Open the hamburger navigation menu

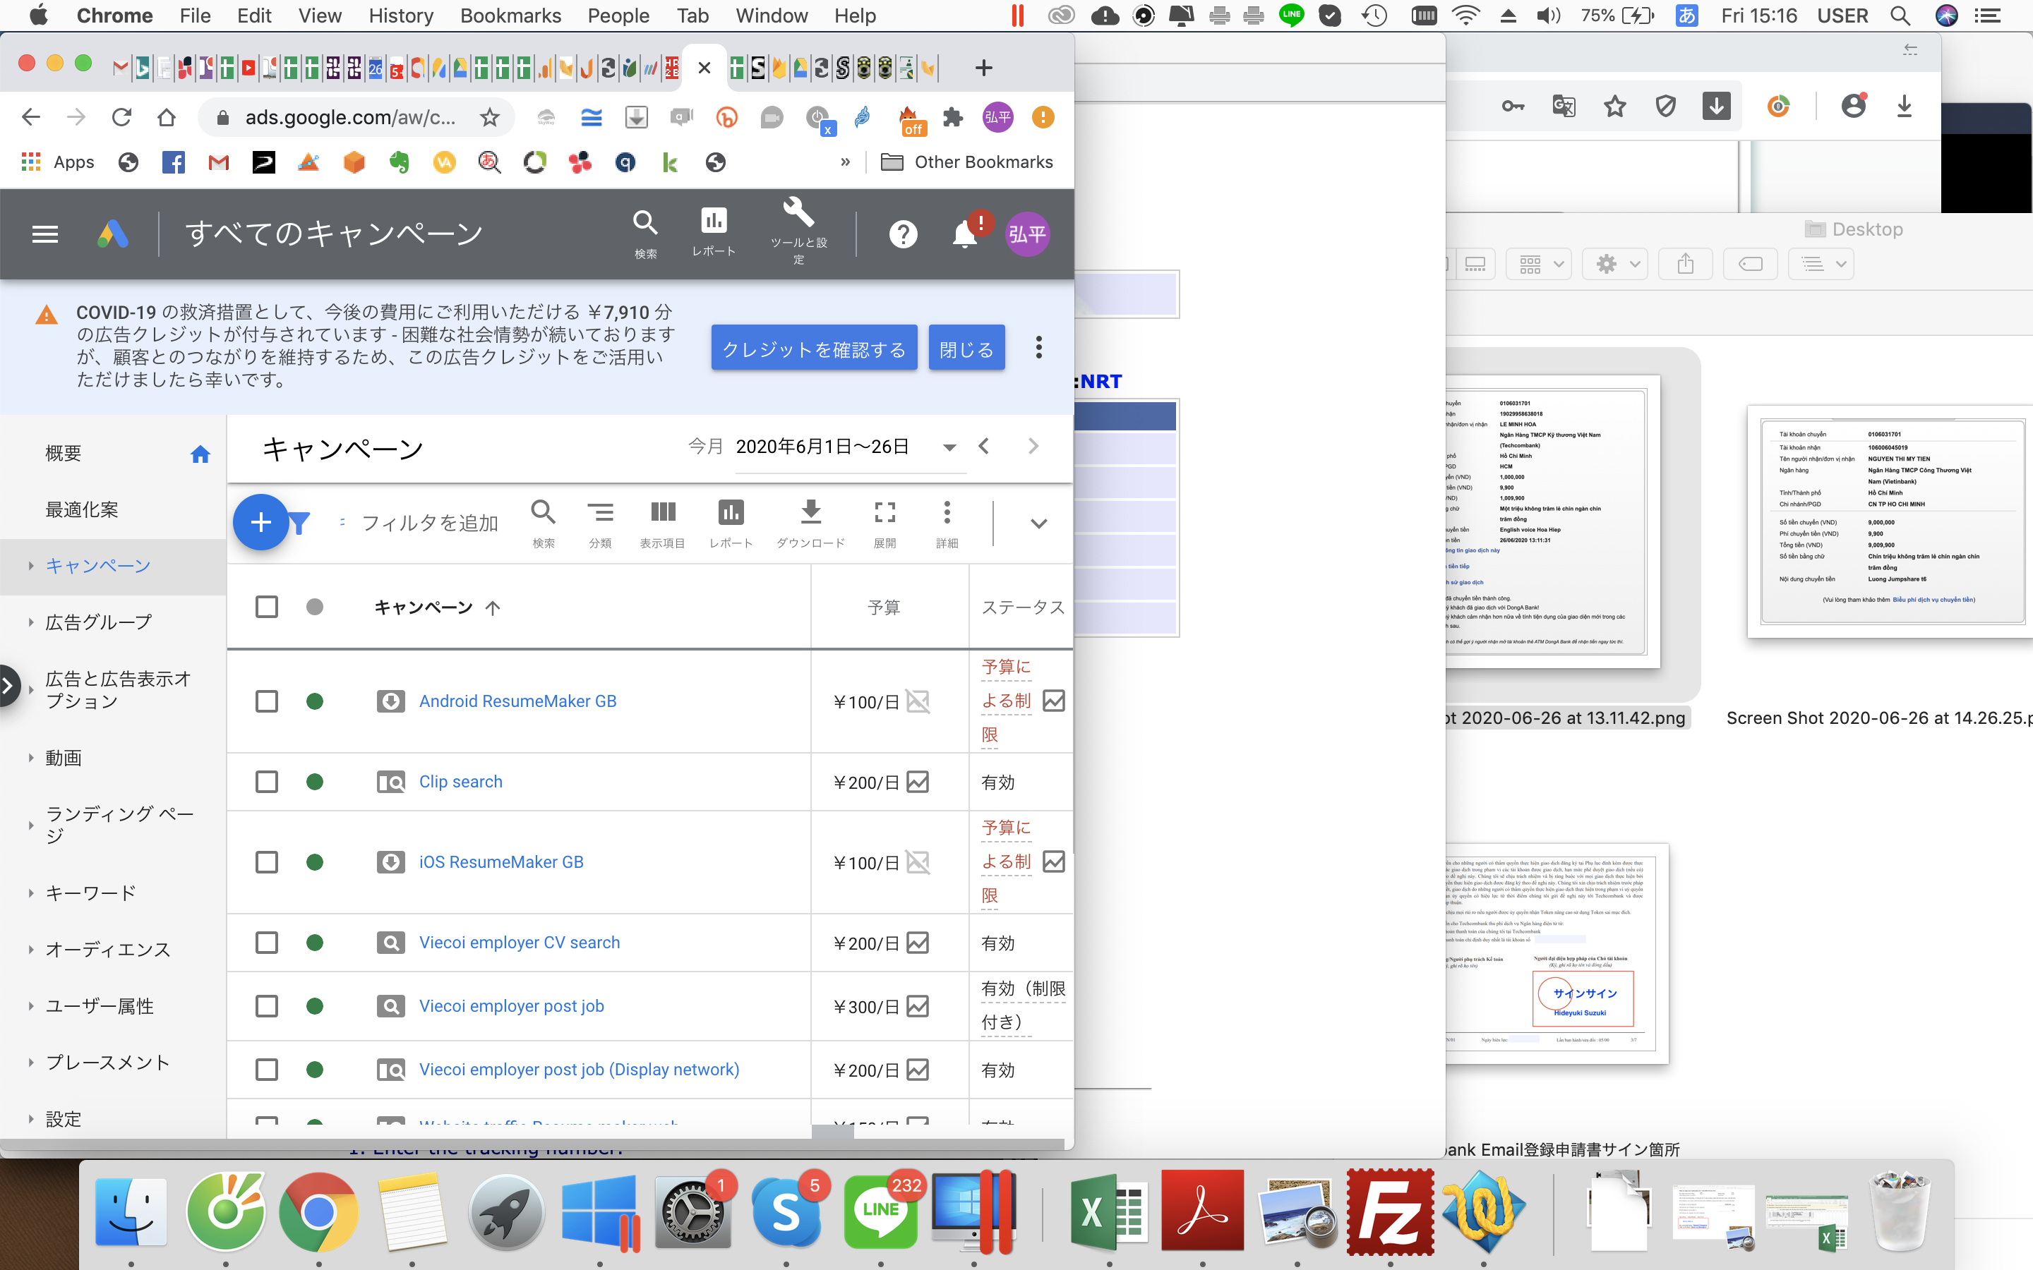(x=45, y=234)
